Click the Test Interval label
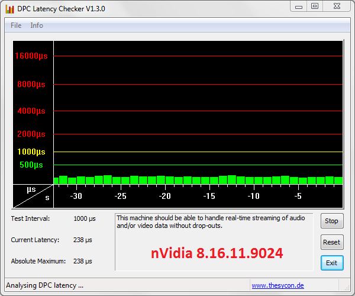 coord(30,218)
